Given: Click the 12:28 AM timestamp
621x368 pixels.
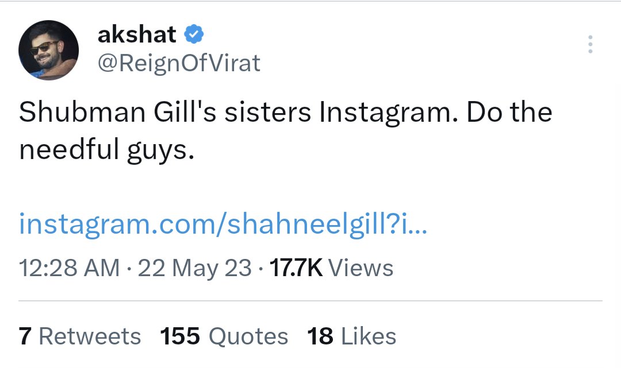Looking at the screenshot, I should (x=70, y=268).
